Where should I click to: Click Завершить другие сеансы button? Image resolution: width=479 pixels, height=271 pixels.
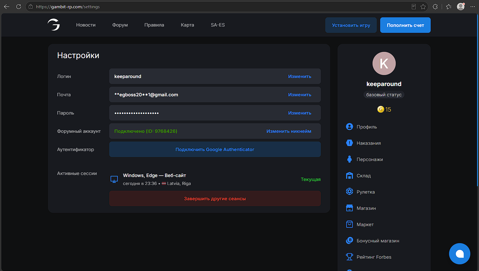point(215,199)
